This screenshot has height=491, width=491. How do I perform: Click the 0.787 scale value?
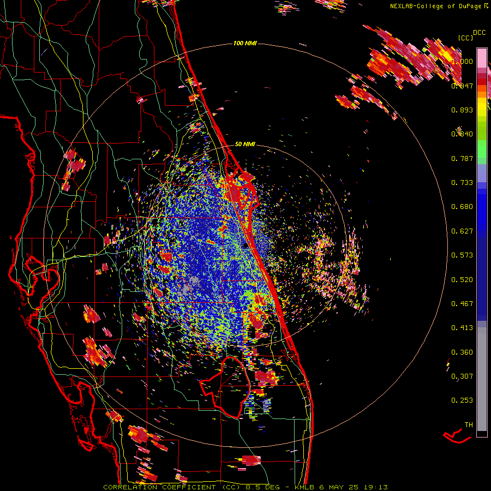pos(462,158)
